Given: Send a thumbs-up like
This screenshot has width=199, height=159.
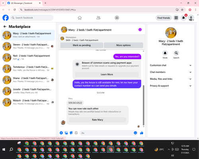Looking at the screenshot, I should pyautogui.click(x=142, y=133).
